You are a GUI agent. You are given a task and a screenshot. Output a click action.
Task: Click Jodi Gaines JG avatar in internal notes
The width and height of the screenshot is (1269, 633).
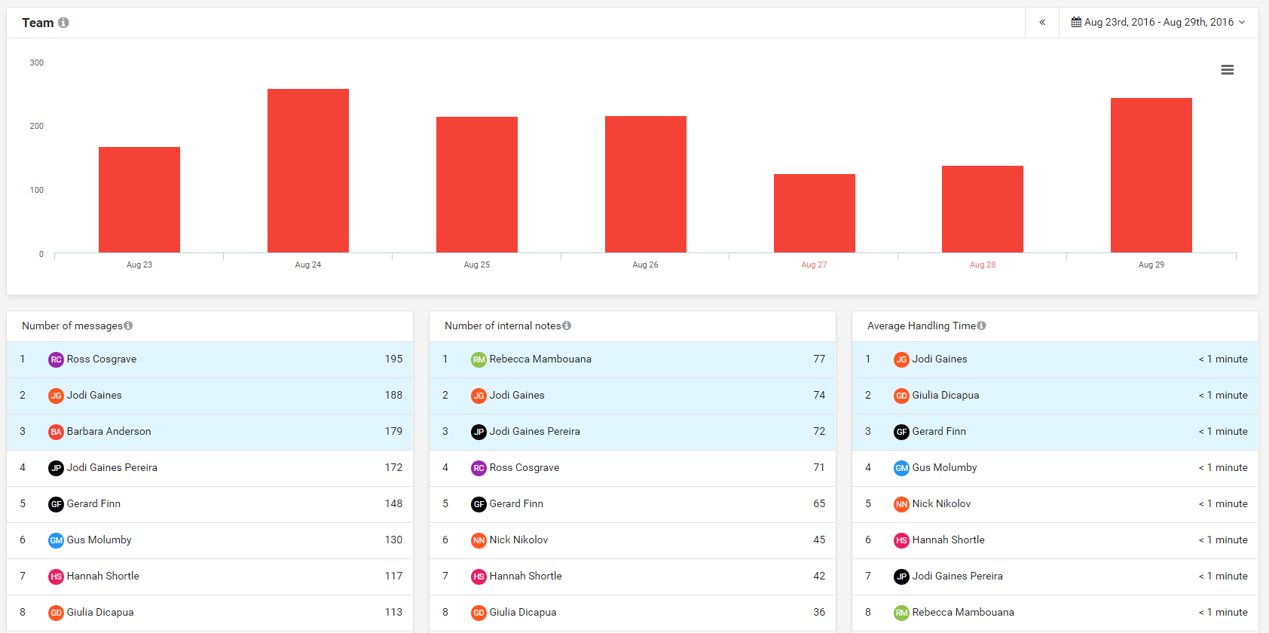[x=479, y=396]
